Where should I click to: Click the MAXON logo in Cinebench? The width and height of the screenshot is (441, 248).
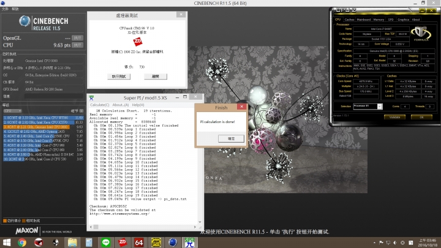coord(27,231)
